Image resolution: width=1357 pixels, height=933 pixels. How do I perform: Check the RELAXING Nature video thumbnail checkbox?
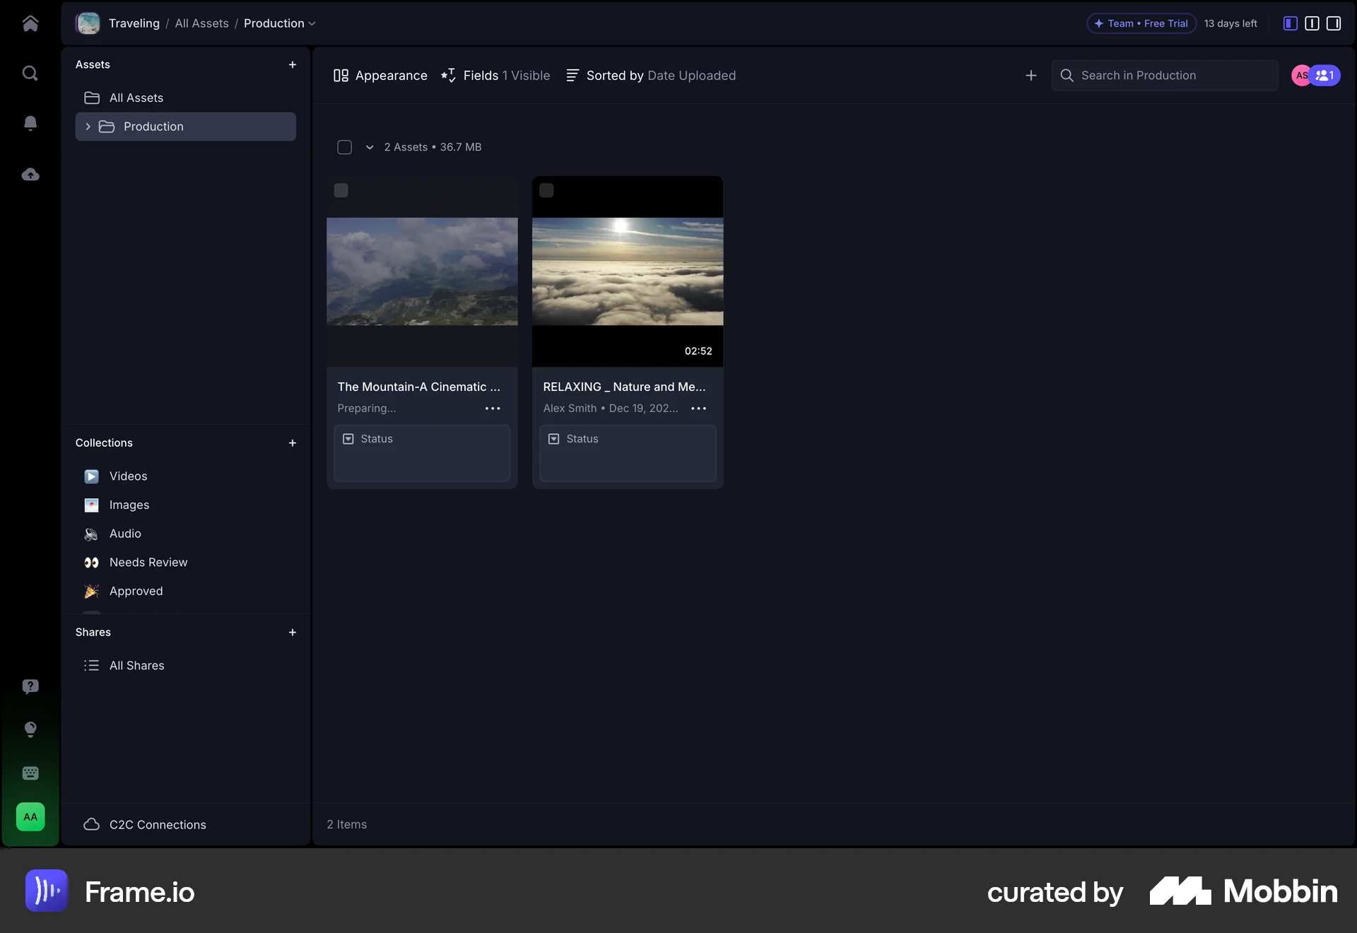pyautogui.click(x=548, y=190)
